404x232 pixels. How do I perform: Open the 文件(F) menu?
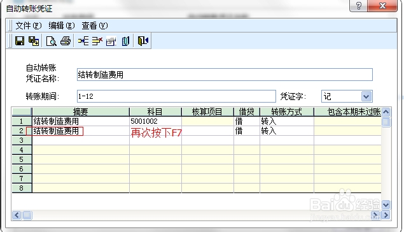tap(29, 25)
